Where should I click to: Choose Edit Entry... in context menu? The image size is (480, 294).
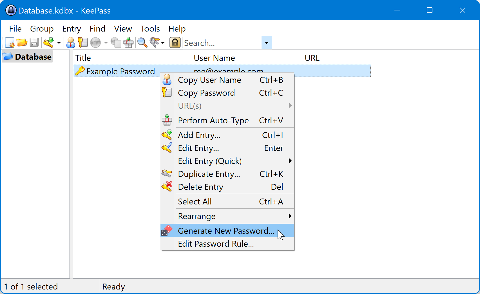tap(227, 148)
